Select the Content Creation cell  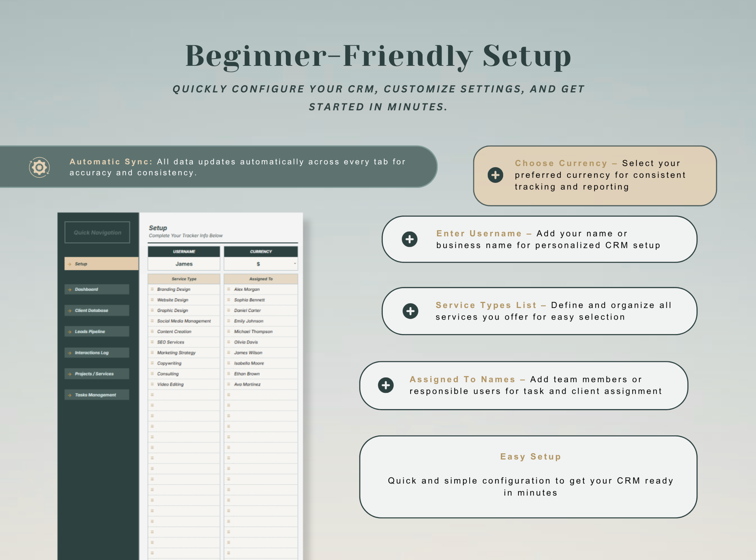pyautogui.click(x=184, y=331)
